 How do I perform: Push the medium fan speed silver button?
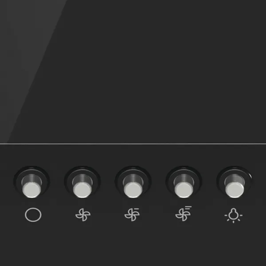tap(133, 186)
